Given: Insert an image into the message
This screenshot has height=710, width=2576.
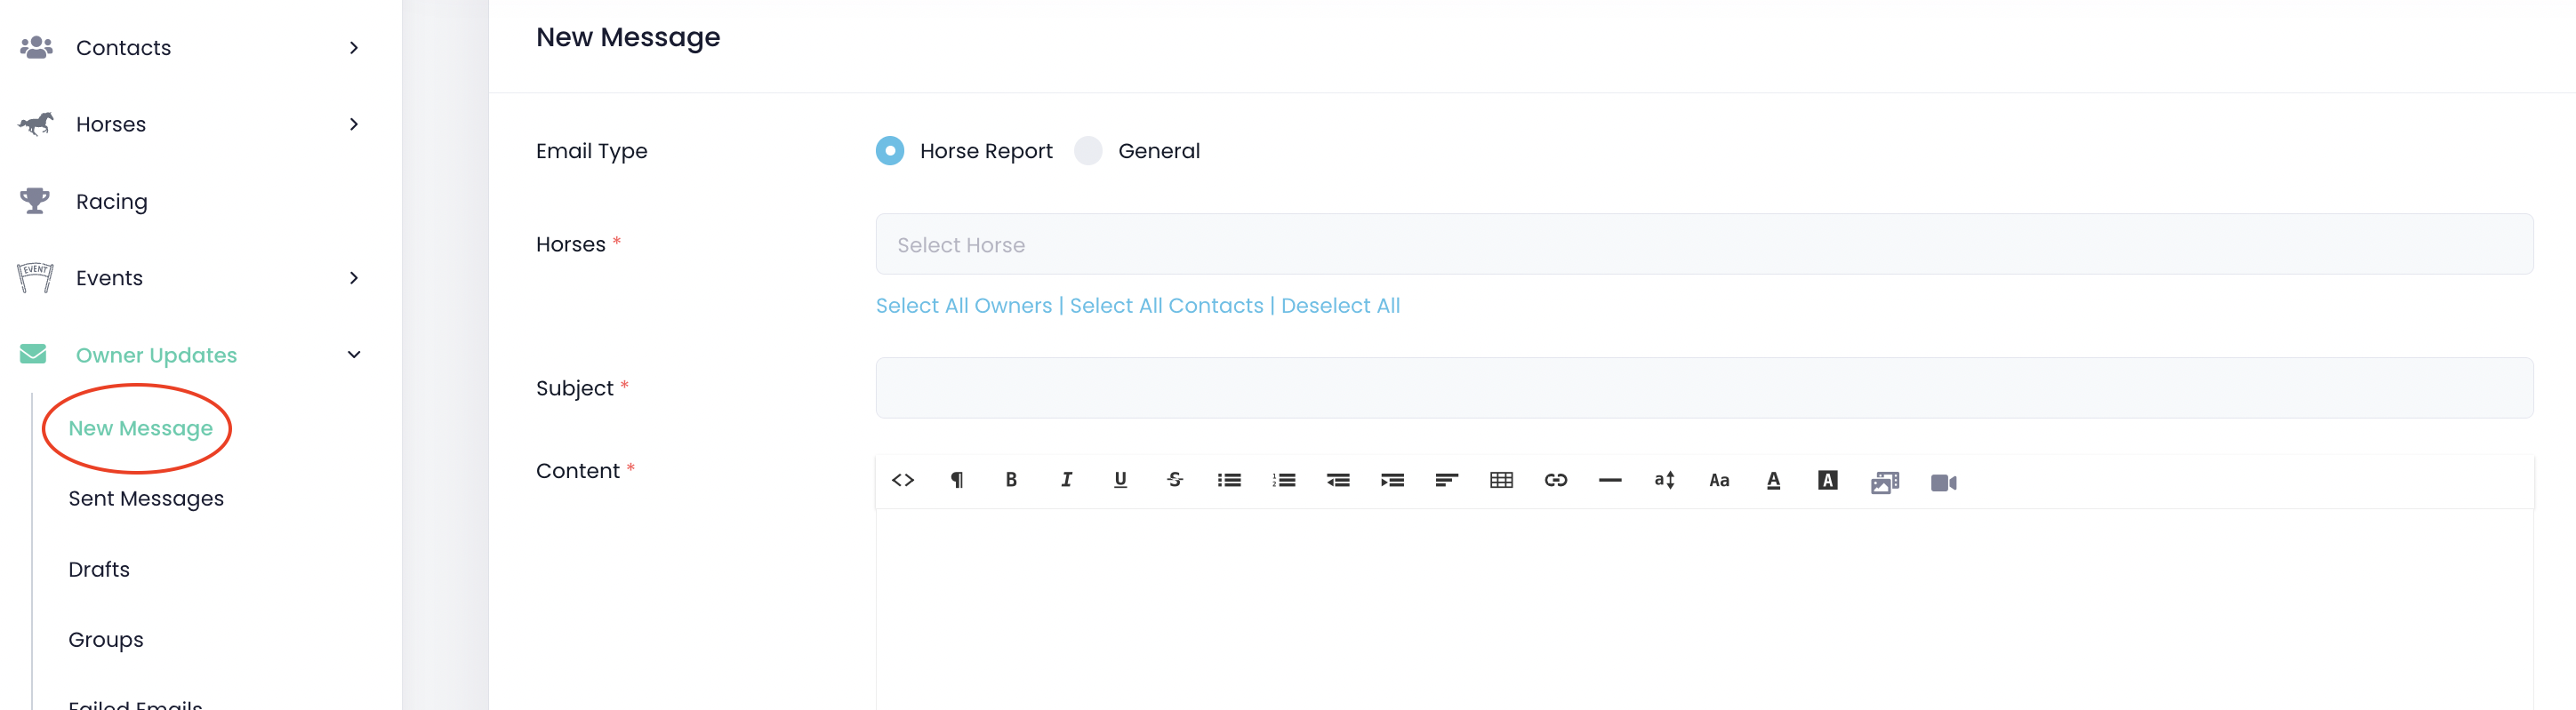Looking at the screenshot, I should (1884, 482).
